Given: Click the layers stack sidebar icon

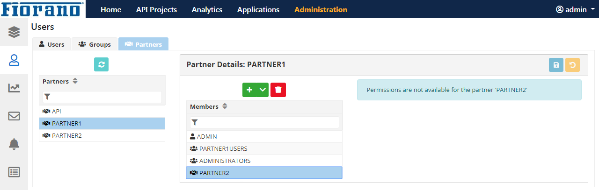Looking at the screenshot, I should click(x=14, y=32).
